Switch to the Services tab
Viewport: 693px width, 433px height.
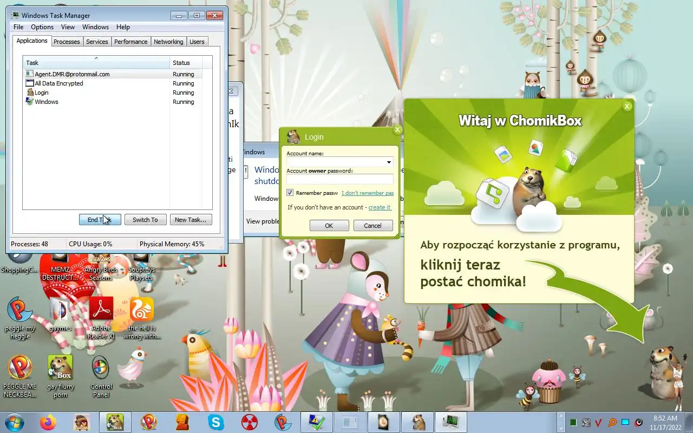click(97, 42)
